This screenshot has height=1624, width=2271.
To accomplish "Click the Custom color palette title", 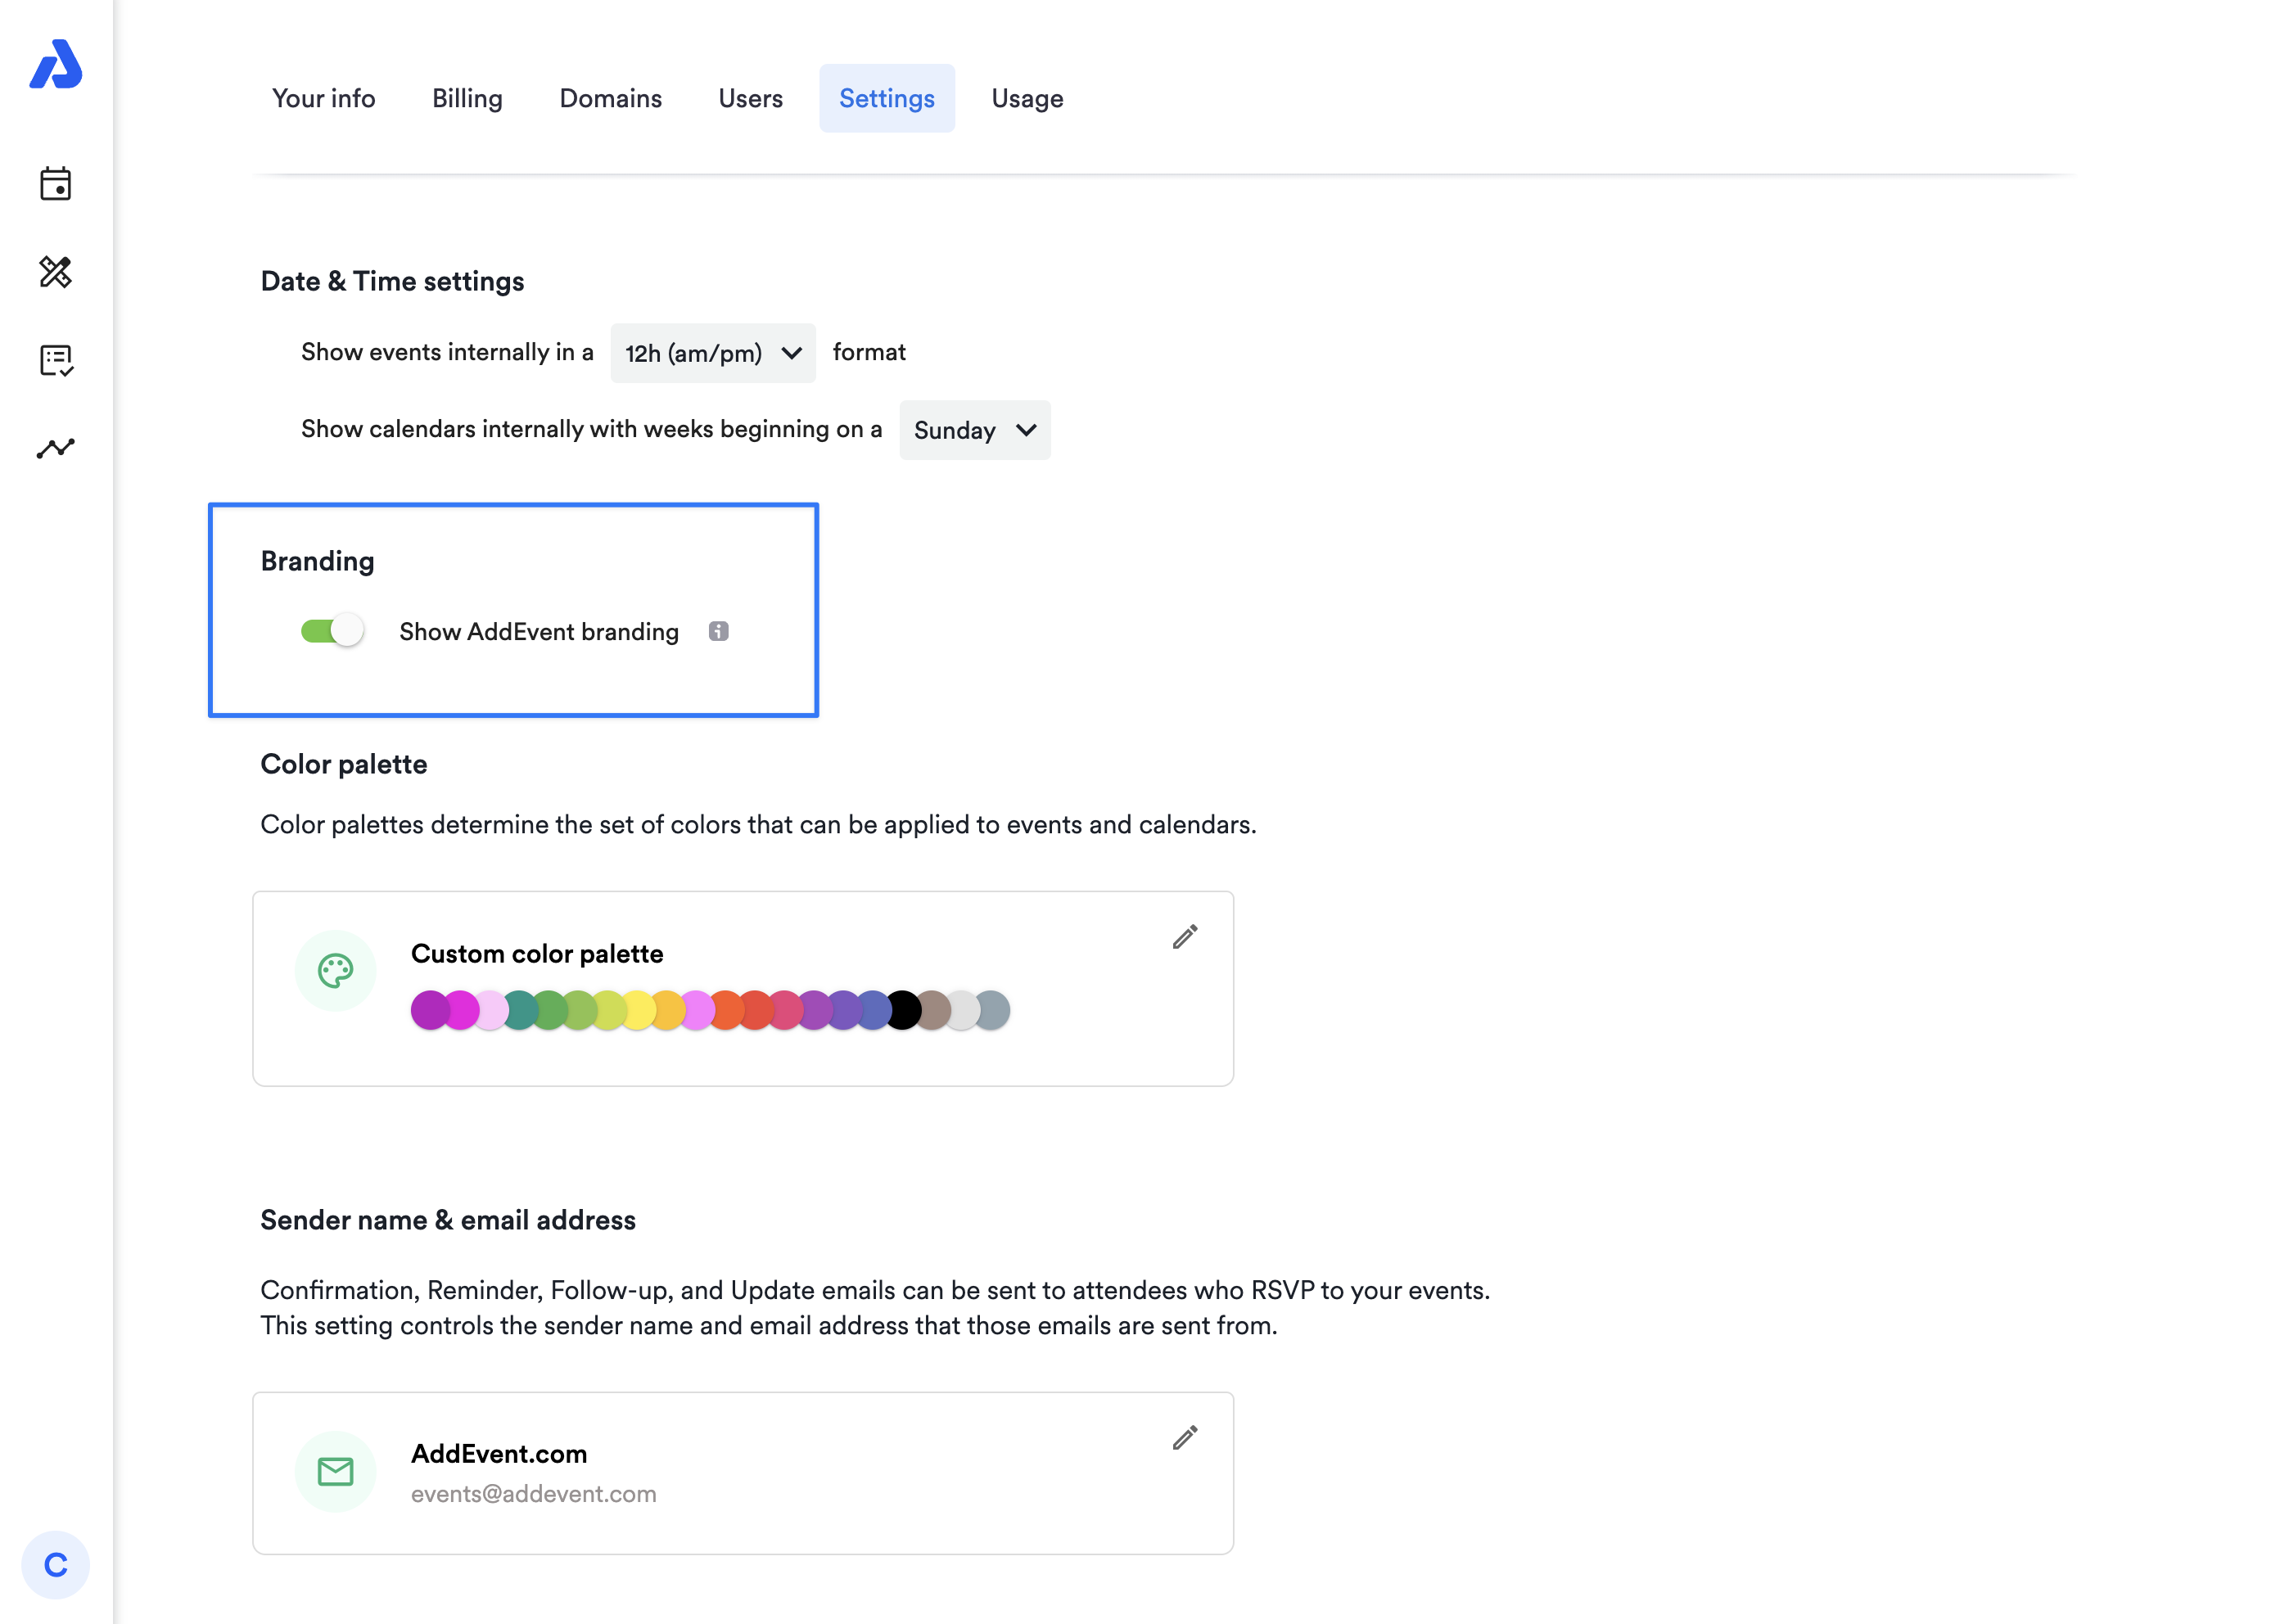I will [537, 954].
